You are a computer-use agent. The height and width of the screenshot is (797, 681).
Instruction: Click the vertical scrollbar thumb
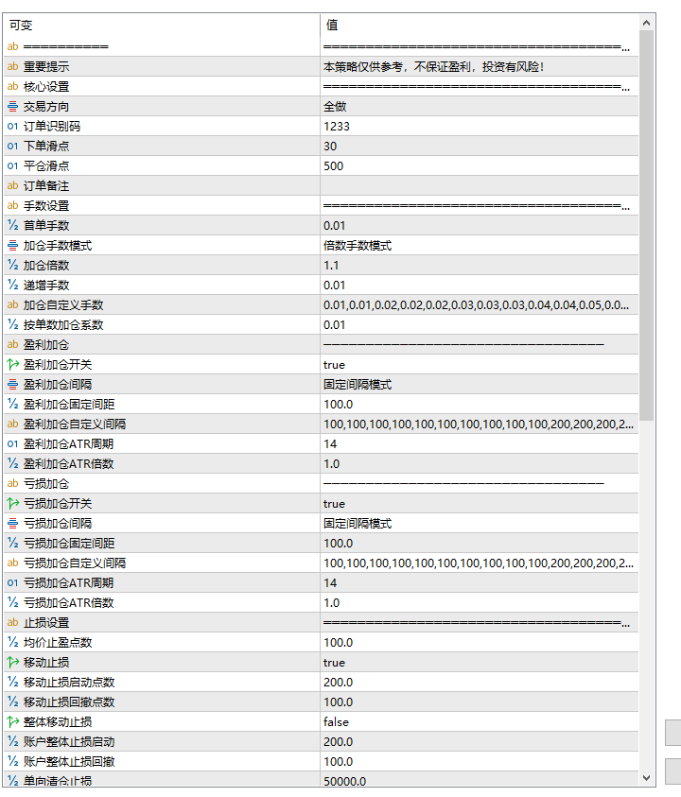(x=646, y=225)
